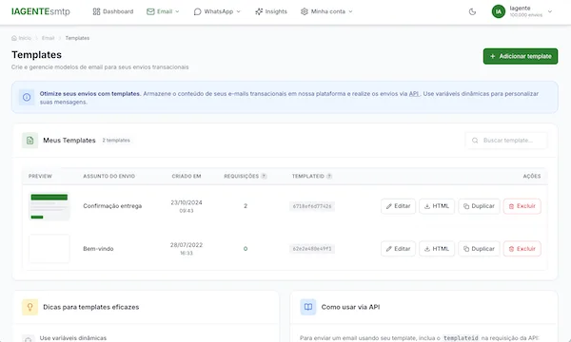Focus the Buscar template search field
Image resolution: width=571 pixels, height=342 pixels.
pyautogui.click(x=506, y=141)
